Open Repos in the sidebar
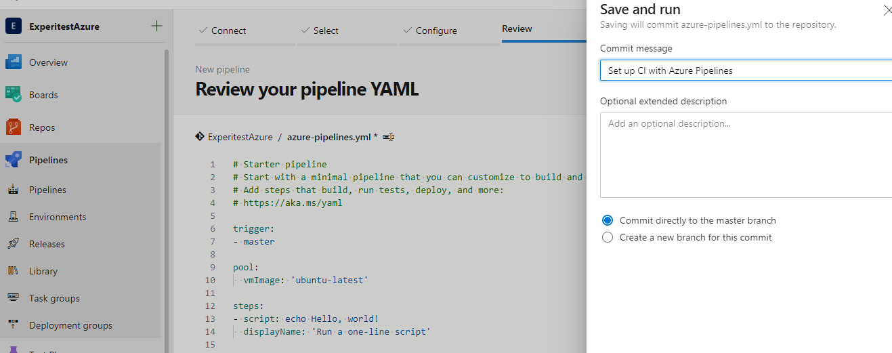The height and width of the screenshot is (353, 892). [x=42, y=127]
